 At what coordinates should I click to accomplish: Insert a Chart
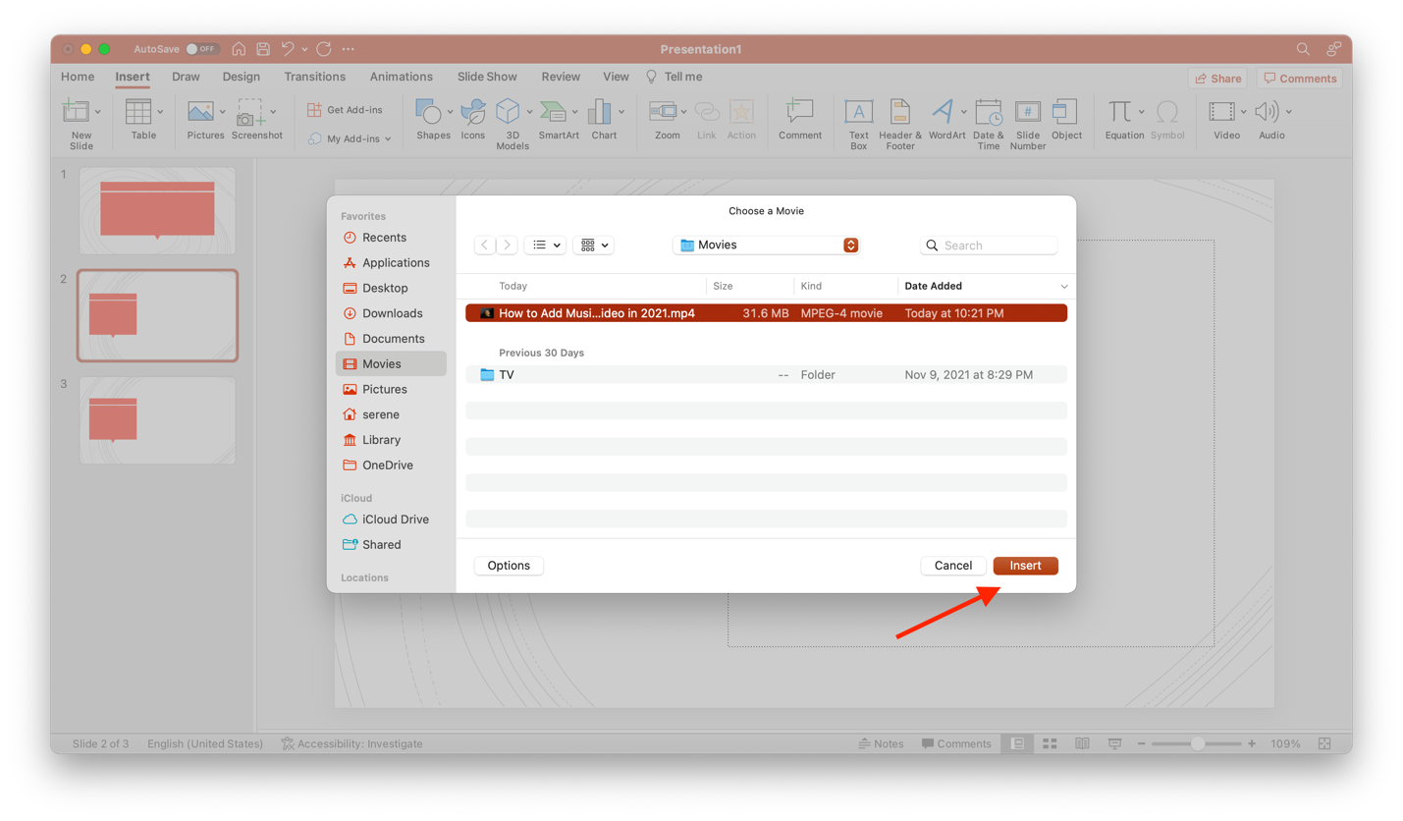click(603, 118)
